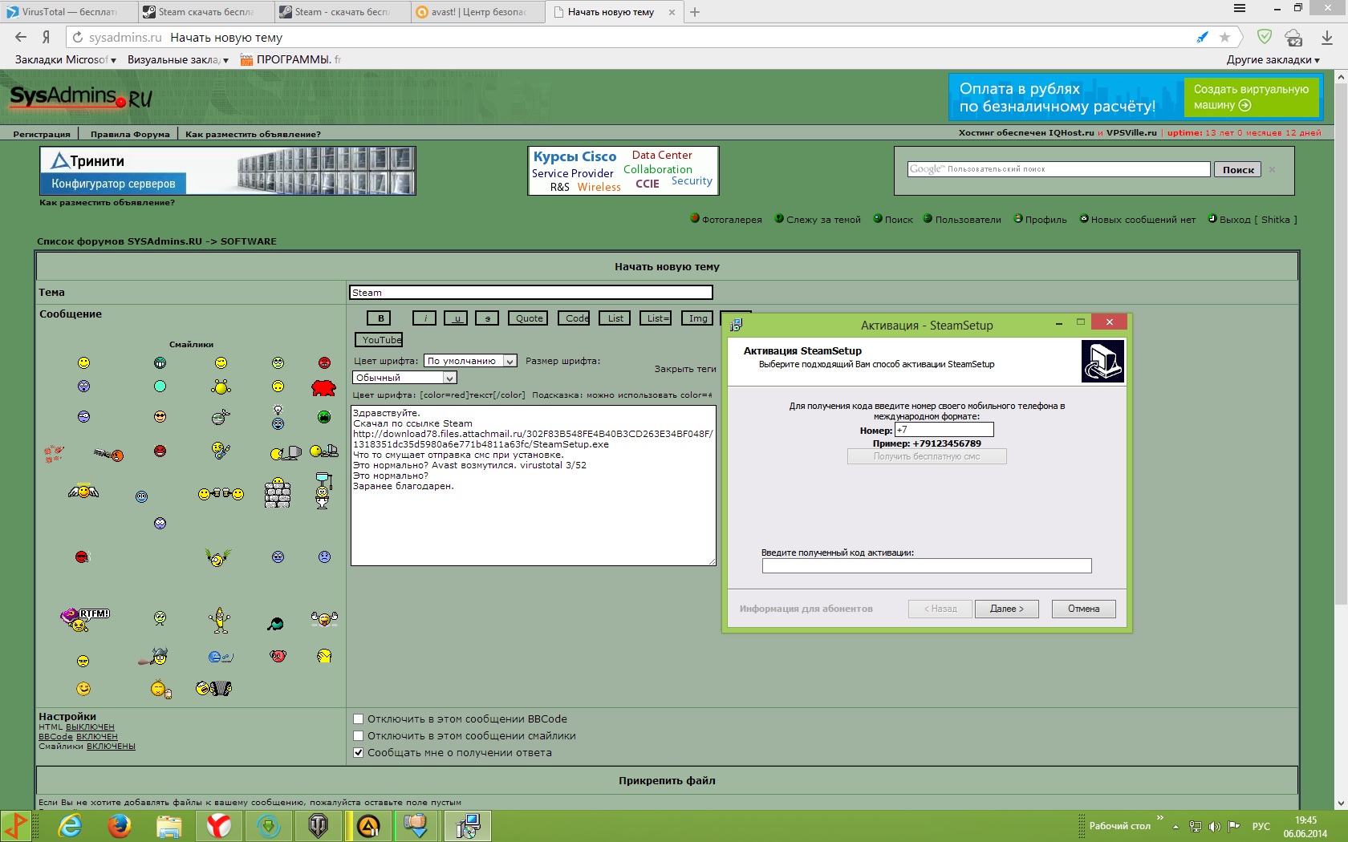Open a new tab with the plus button
Screen dimensions: 1348x842
(x=695, y=12)
